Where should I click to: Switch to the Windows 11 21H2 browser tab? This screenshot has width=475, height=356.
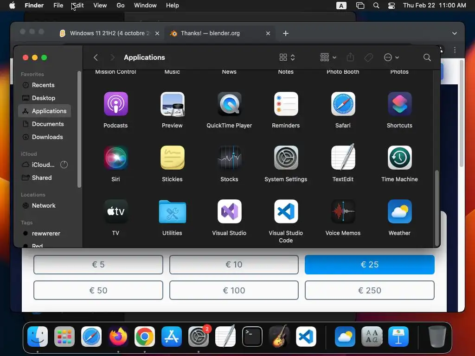tap(109, 33)
